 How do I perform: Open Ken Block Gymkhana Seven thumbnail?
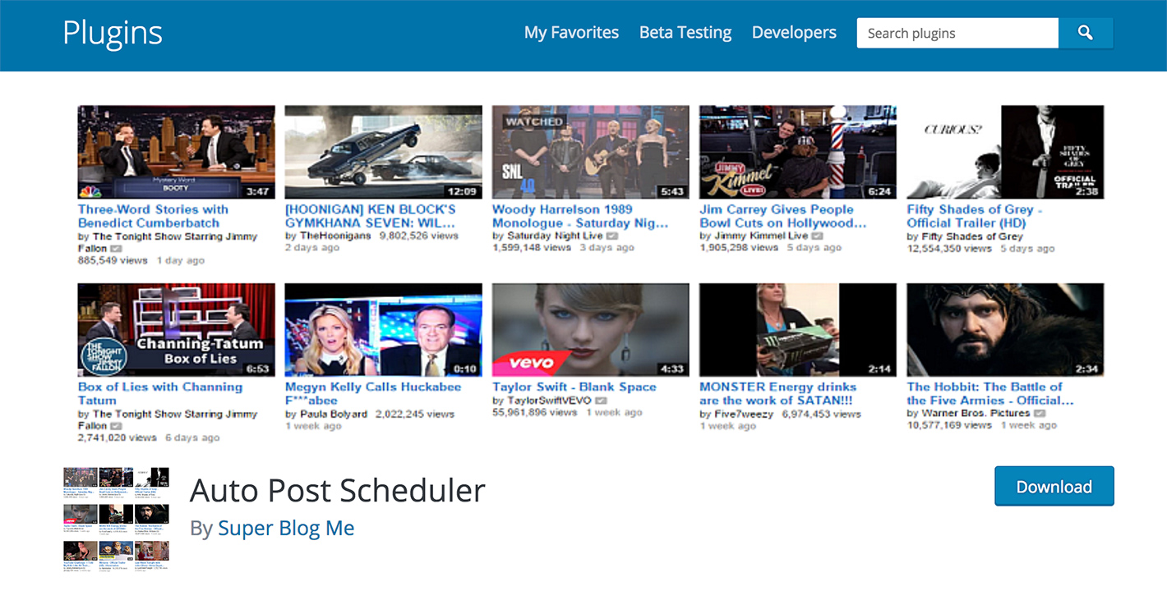(383, 152)
